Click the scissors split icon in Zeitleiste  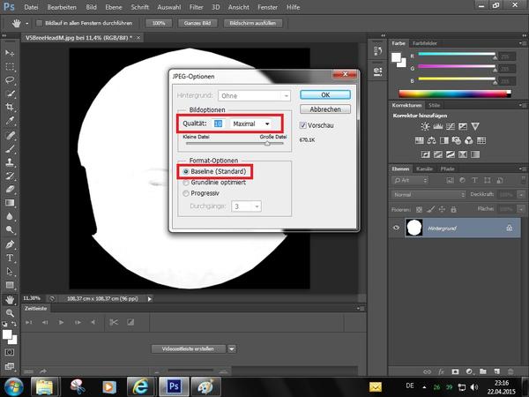(x=114, y=322)
